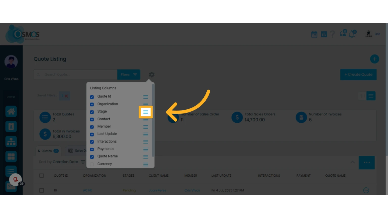This screenshot has height=218, width=388.
Task: Open the ACME organization link
Action: tap(87, 190)
